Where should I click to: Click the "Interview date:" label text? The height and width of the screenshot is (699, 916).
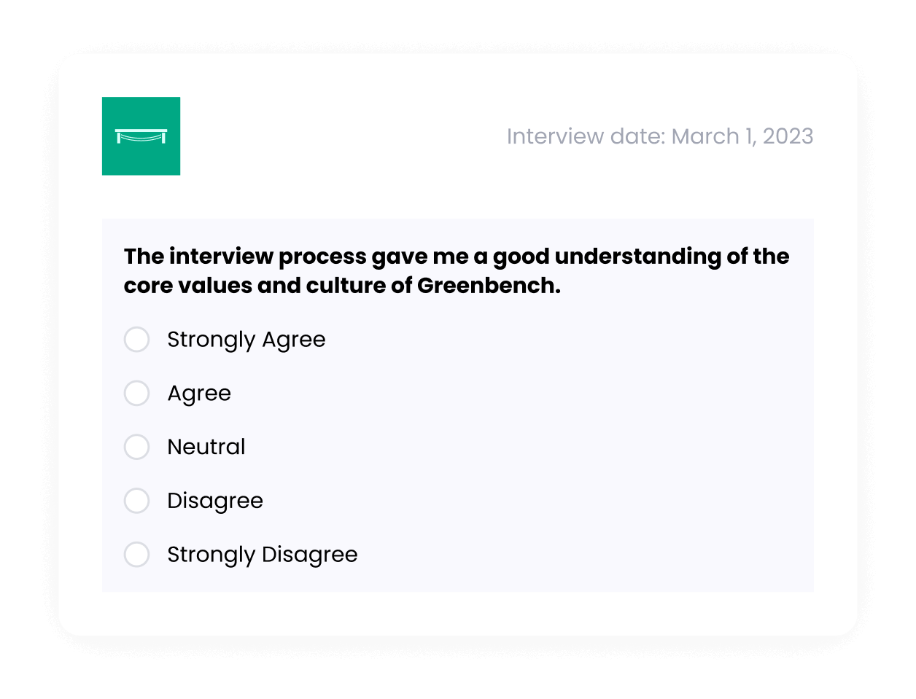click(586, 136)
